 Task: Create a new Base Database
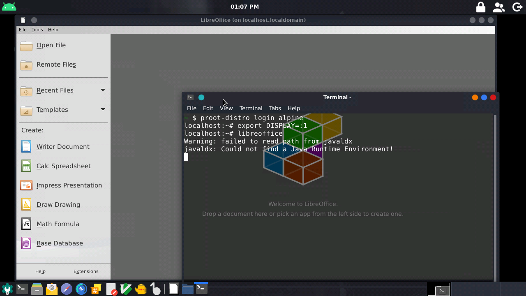point(60,243)
